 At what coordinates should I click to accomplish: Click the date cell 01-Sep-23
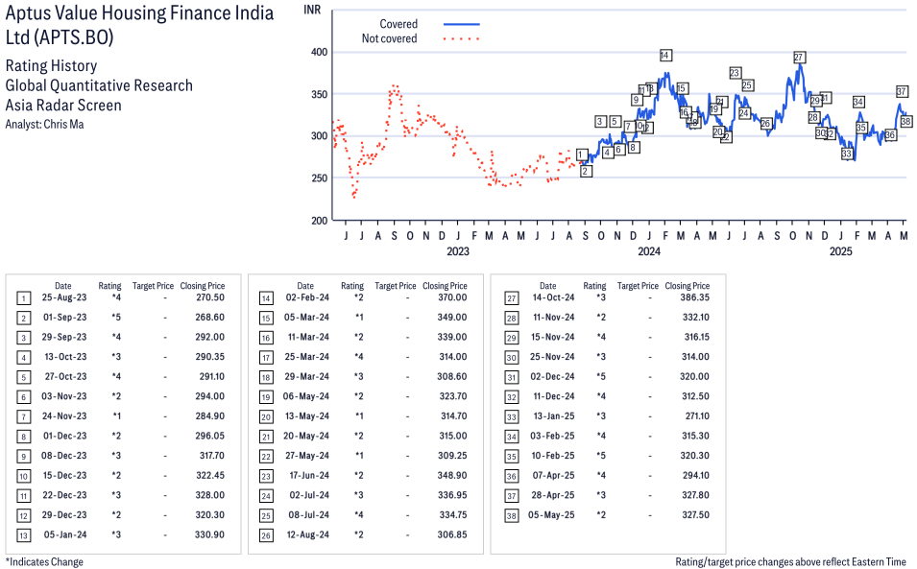click(65, 318)
